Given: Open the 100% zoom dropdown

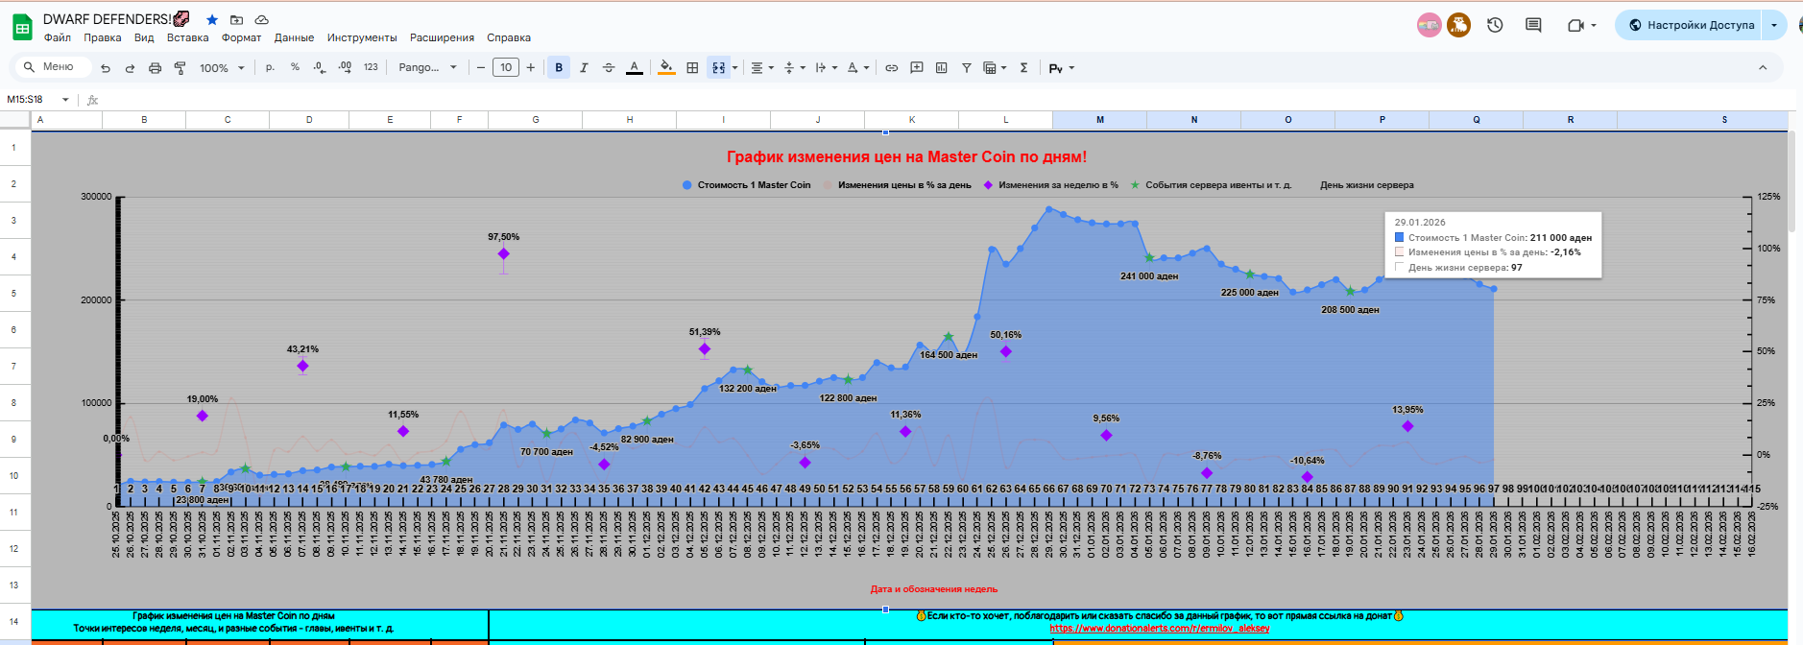Looking at the screenshot, I should [222, 68].
